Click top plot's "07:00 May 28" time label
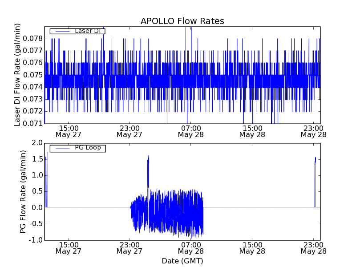The image size is (356, 267). 190,131
